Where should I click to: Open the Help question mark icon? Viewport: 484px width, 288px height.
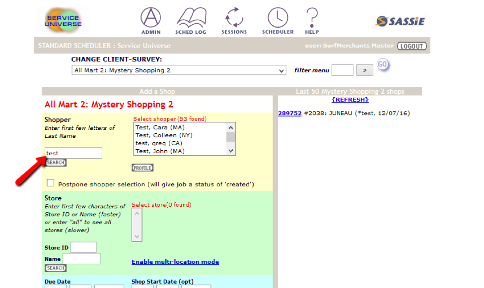click(312, 21)
